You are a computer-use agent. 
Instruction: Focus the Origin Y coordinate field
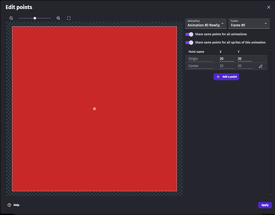coord(244,59)
